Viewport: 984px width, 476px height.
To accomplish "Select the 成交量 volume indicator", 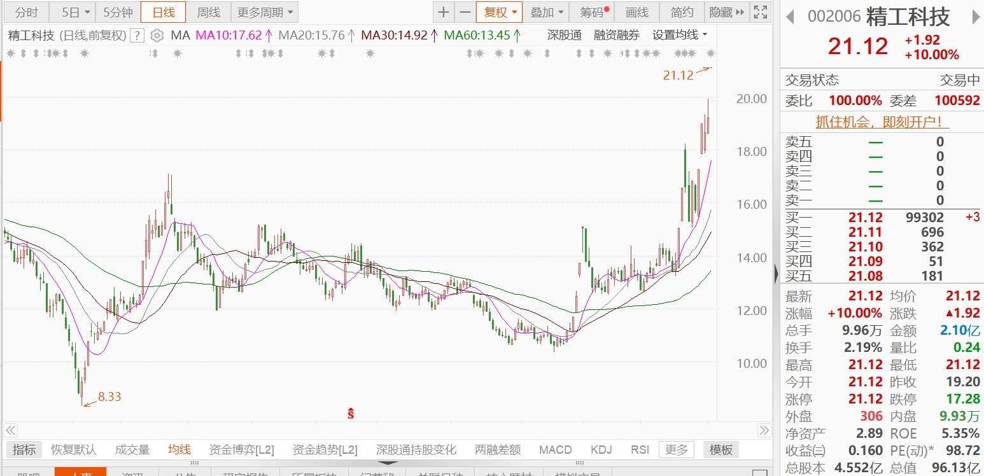I will click(132, 450).
